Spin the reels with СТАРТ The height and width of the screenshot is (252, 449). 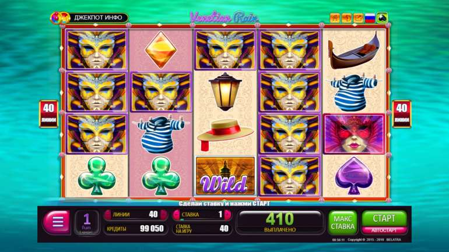tap(384, 219)
